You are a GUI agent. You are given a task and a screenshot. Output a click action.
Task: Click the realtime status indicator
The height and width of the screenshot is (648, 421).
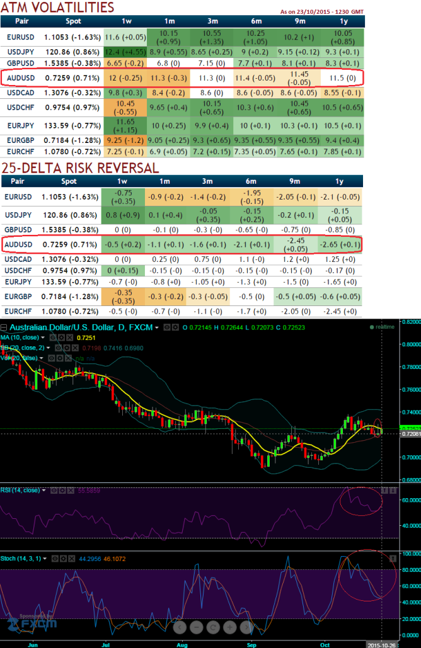click(382, 327)
